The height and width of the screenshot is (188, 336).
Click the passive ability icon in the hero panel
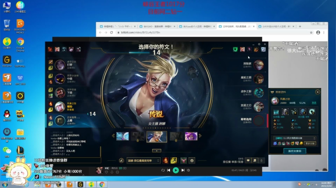pos(276,112)
